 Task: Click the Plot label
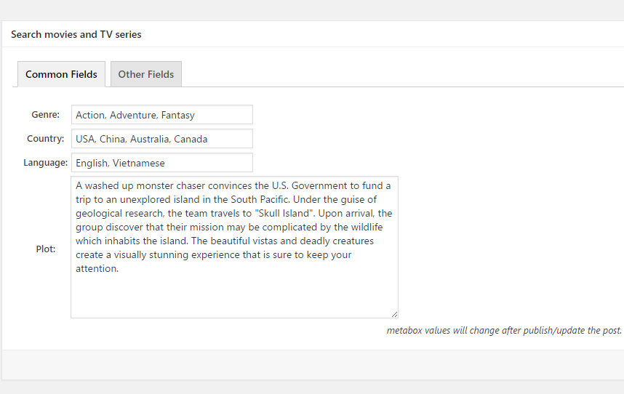(46, 249)
